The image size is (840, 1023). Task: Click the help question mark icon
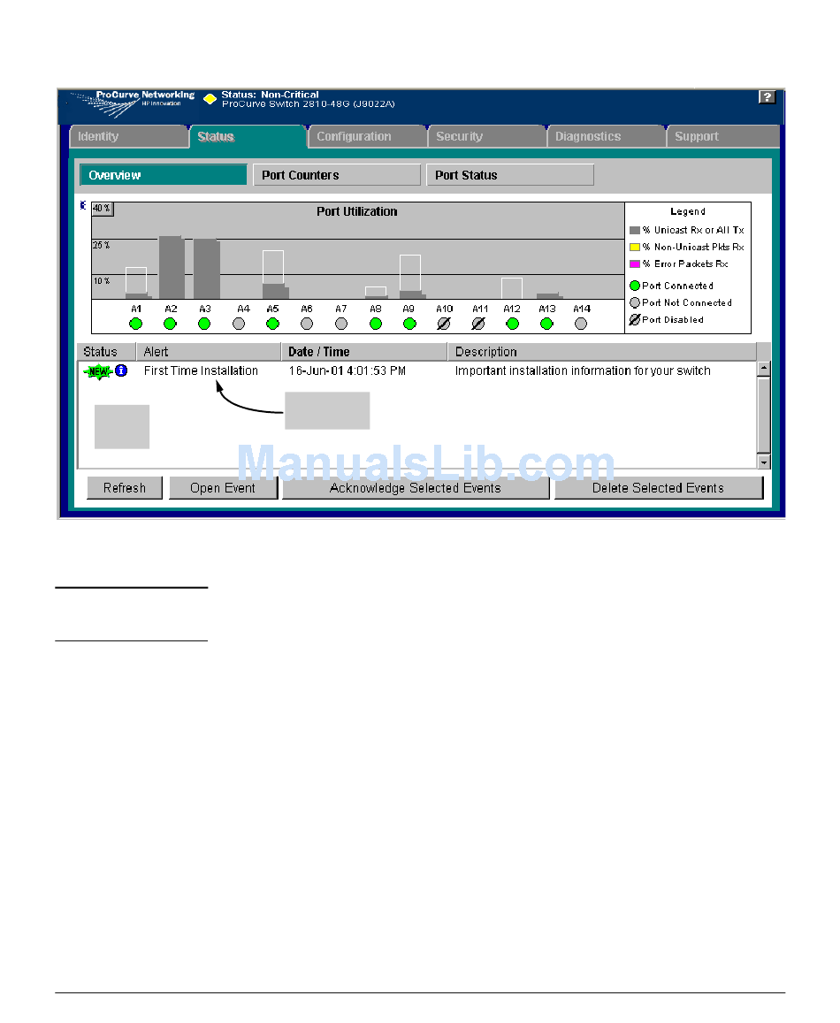[767, 97]
